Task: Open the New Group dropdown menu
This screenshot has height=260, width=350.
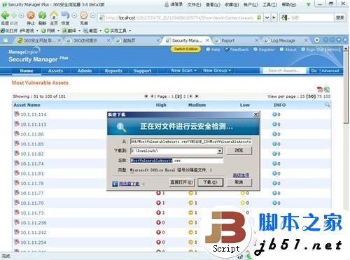Action: 217,71
